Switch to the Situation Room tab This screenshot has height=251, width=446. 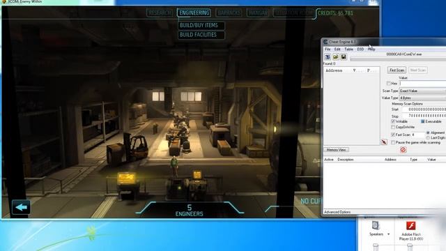293,13
